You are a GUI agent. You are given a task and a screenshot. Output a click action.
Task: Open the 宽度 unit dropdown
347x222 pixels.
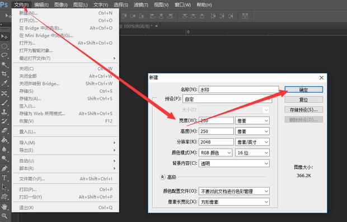point(252,120)
